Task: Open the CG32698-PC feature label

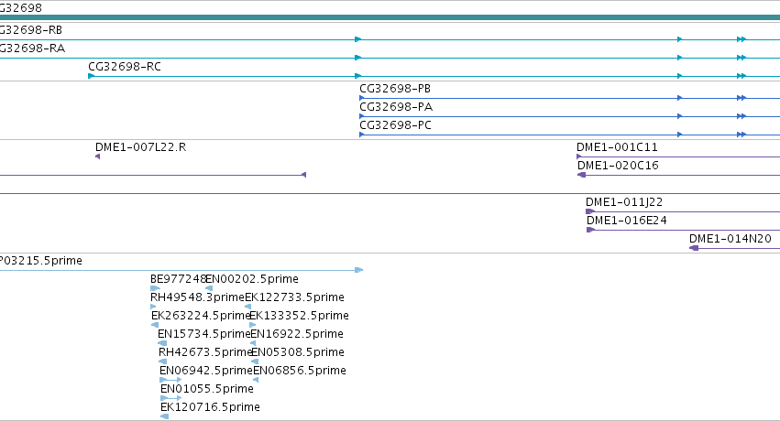Action: [395, 125]
